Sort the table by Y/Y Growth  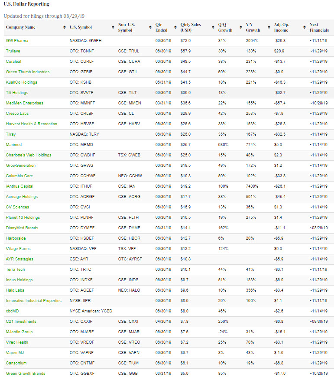coord(269,27)
